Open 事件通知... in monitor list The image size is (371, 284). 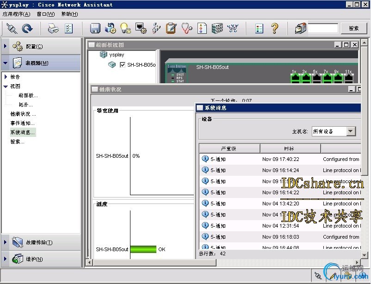click(x=22, y=123)
